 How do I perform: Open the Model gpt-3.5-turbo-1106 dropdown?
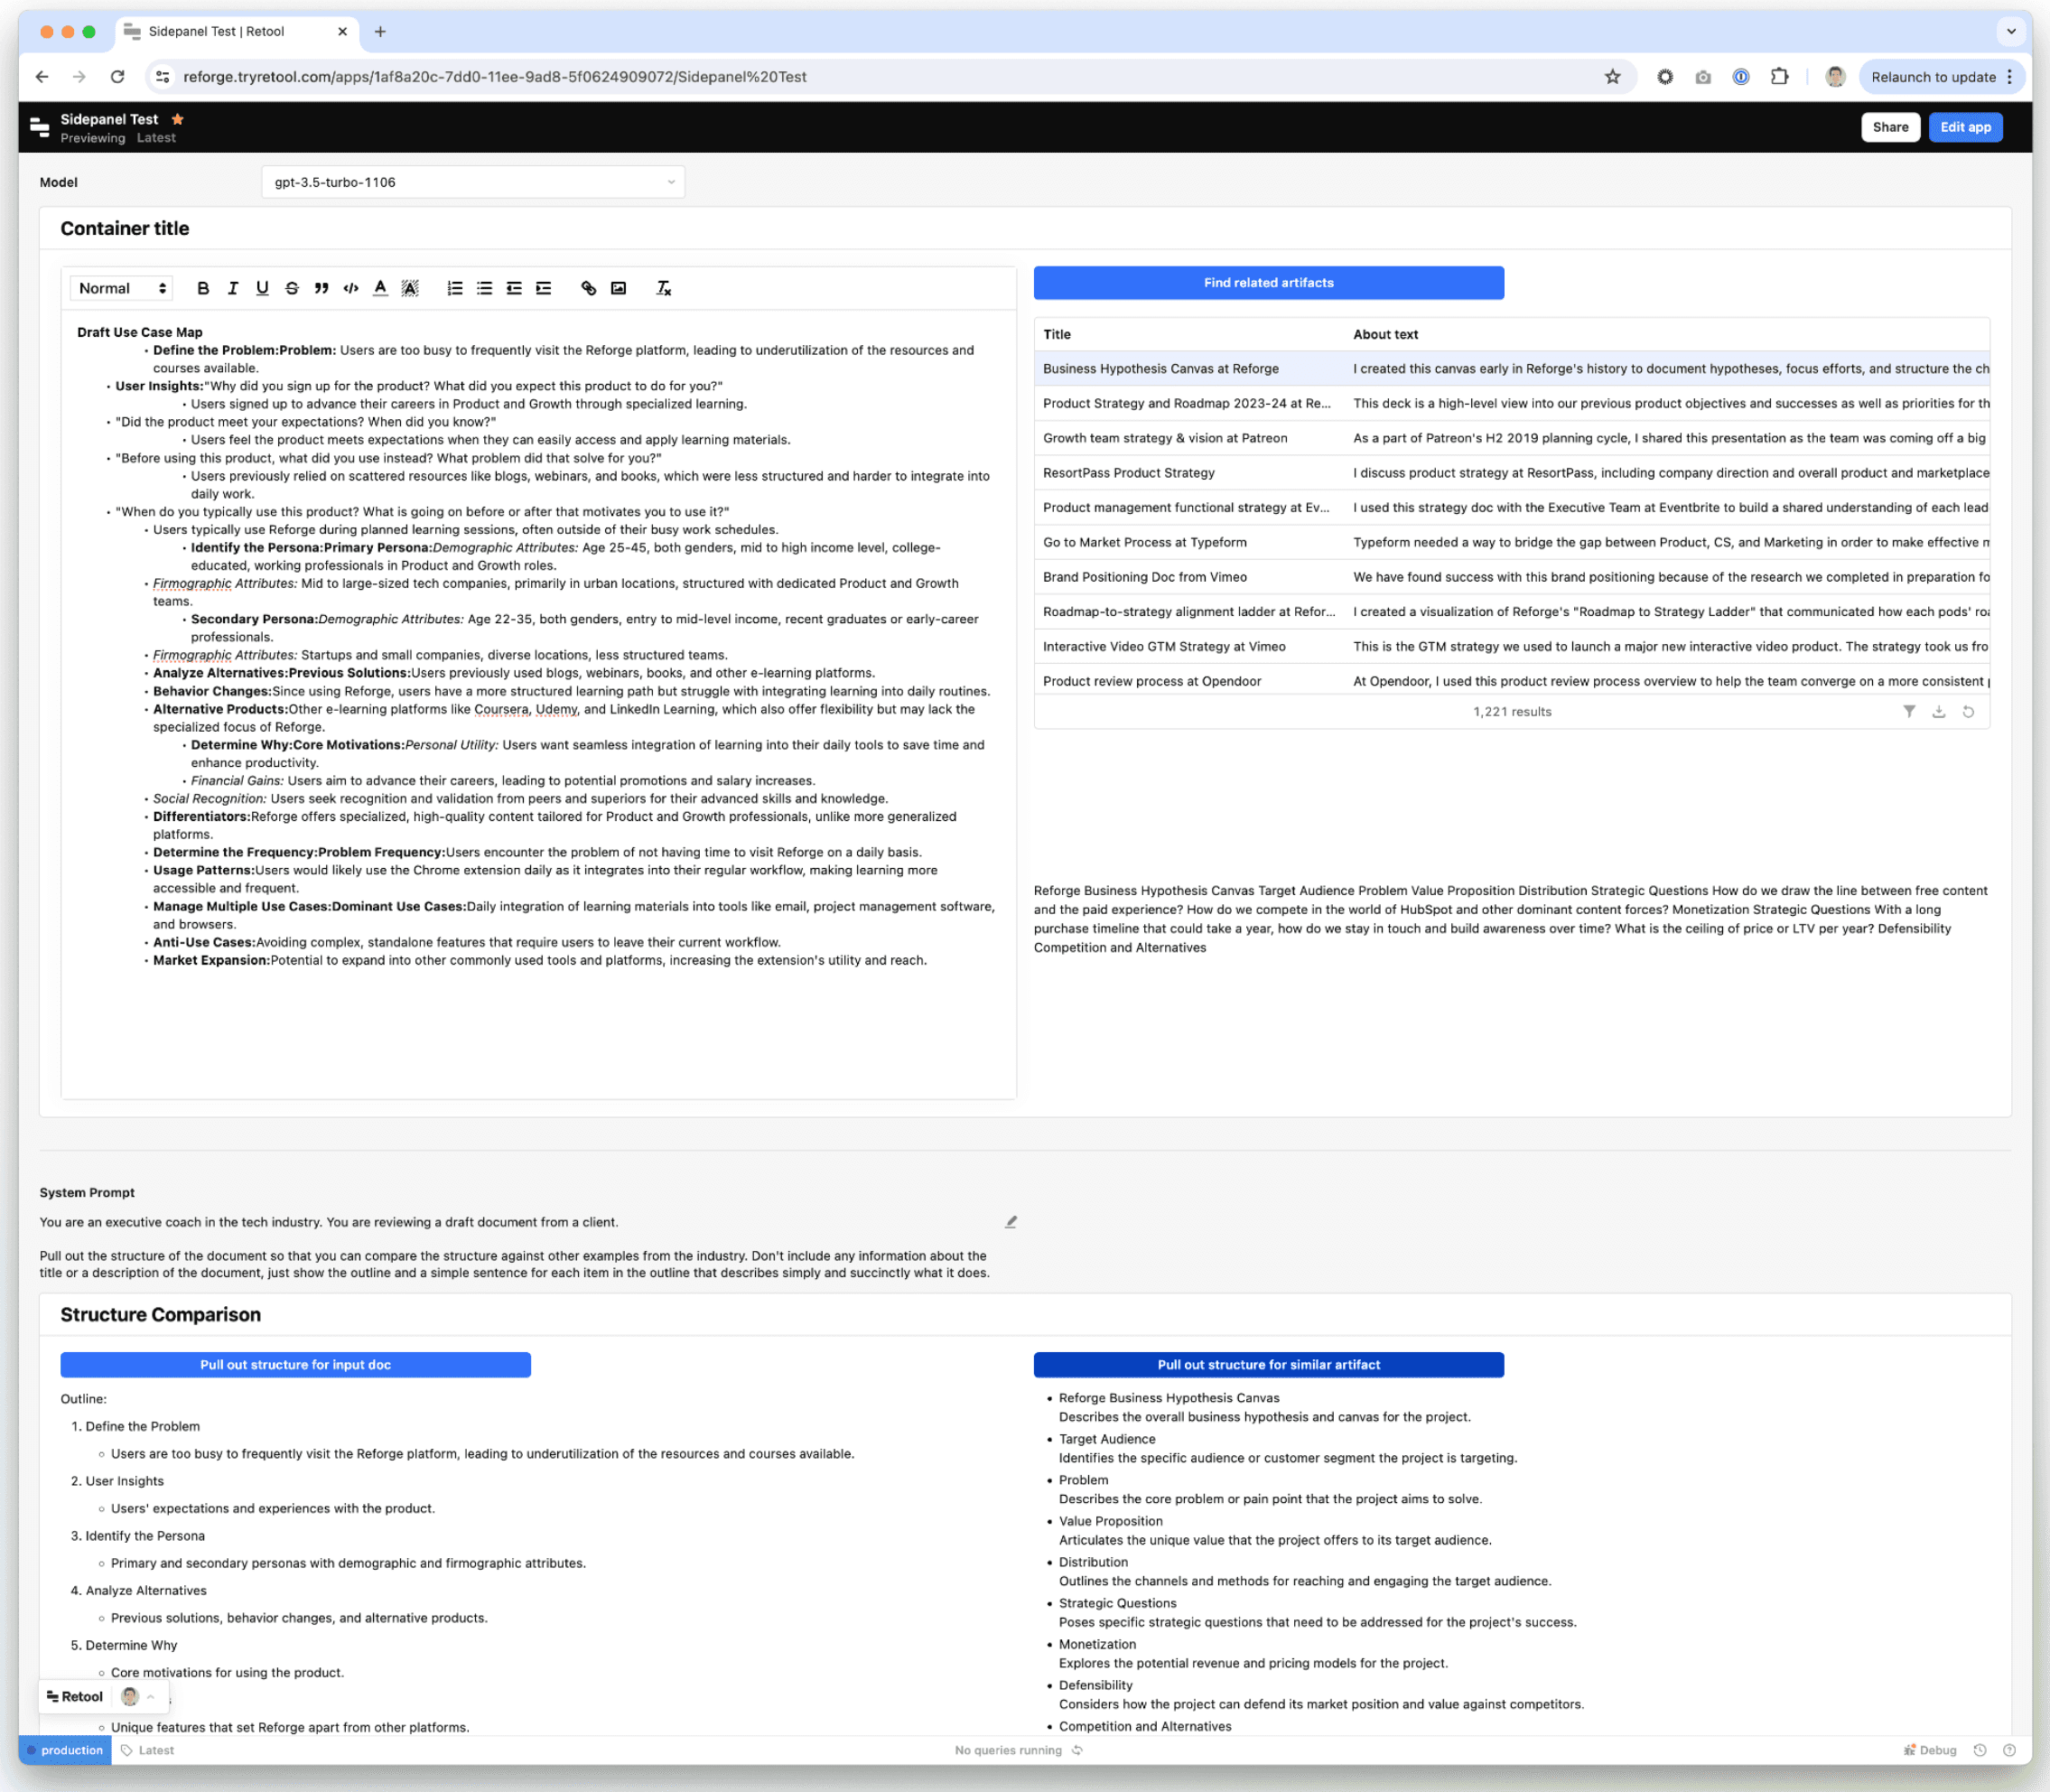click(473, 182)
